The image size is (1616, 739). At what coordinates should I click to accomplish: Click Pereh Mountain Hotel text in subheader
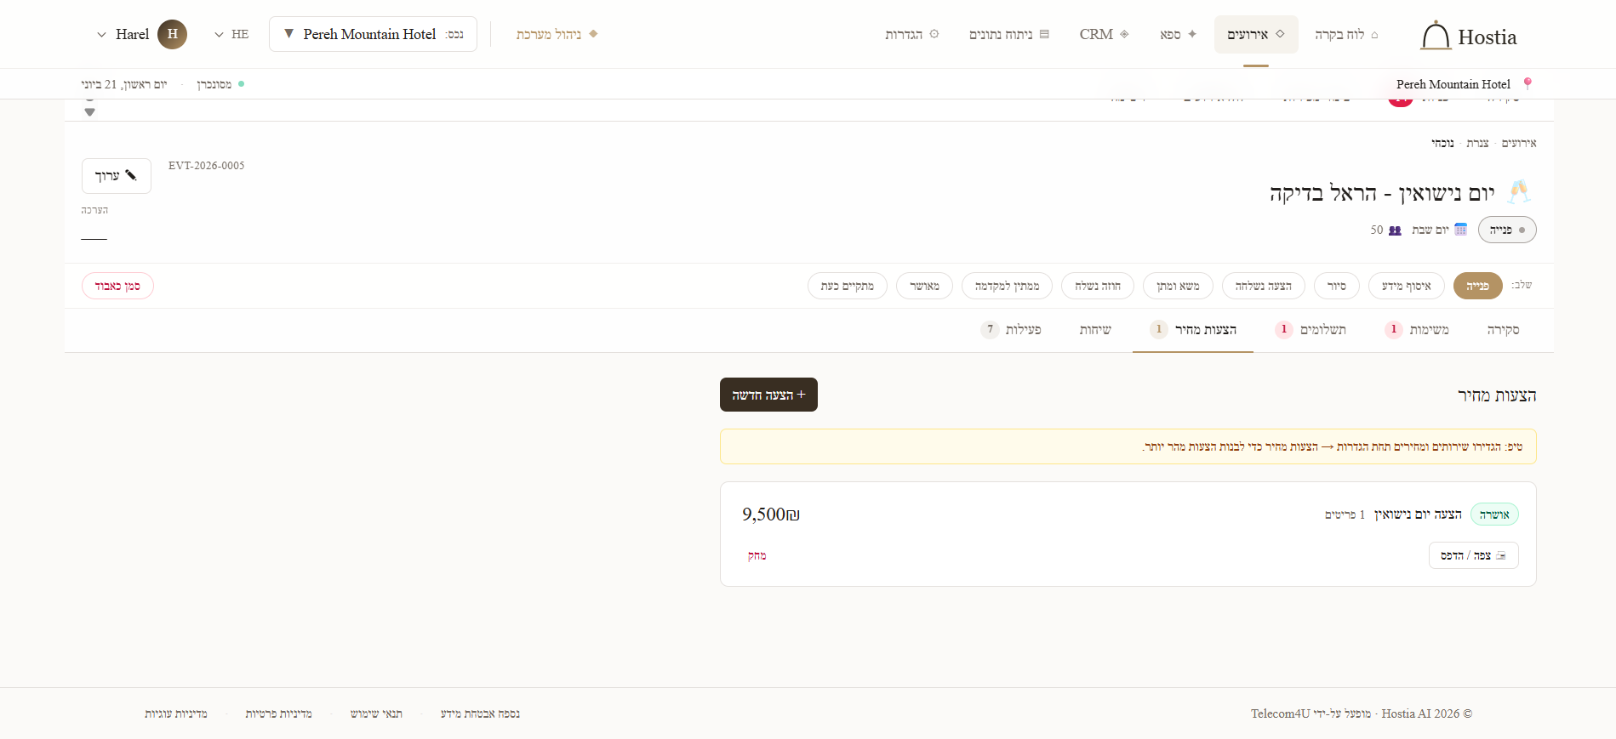click(1453, 84)
